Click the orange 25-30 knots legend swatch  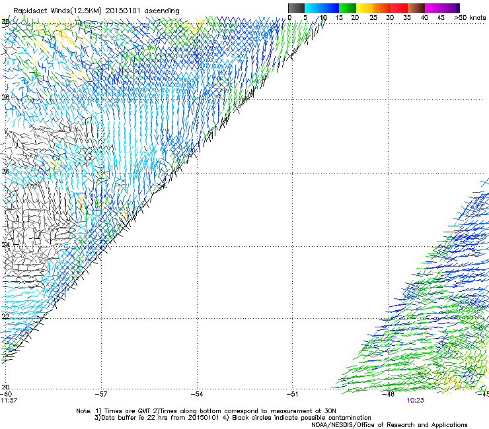pos(382,8)
